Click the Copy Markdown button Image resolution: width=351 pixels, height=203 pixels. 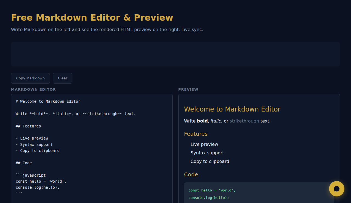coord(30,78)
